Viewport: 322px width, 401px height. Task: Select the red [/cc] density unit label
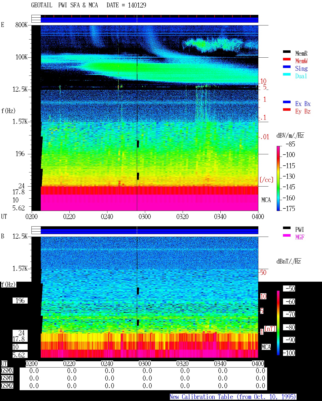coord(266,180)
